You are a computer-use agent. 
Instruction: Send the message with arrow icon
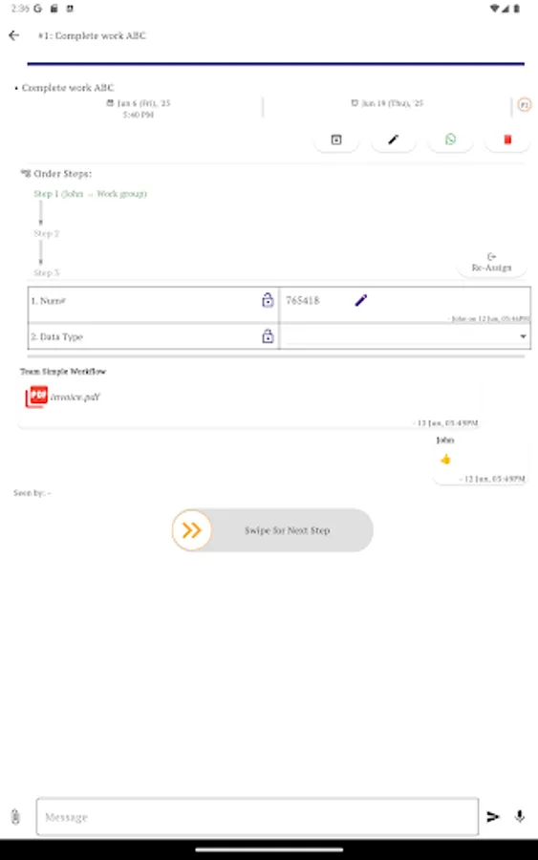point(493,817)
